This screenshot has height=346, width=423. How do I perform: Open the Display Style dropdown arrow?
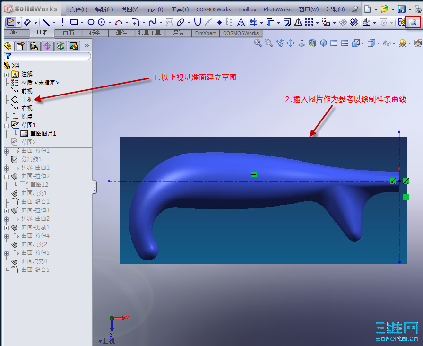[378, 43]
